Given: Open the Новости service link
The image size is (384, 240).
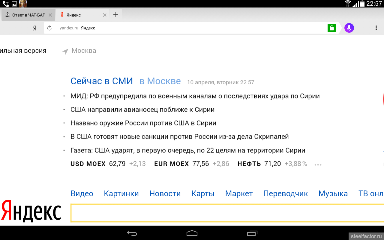Looking at the screenshot, I should point(165,193).
